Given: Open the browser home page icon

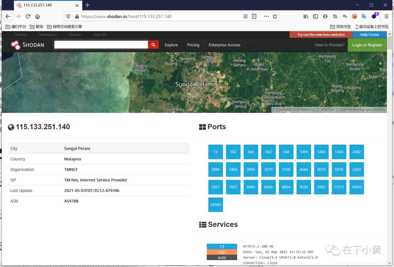Looking at the screenshot, I should (x=38, y=16).
